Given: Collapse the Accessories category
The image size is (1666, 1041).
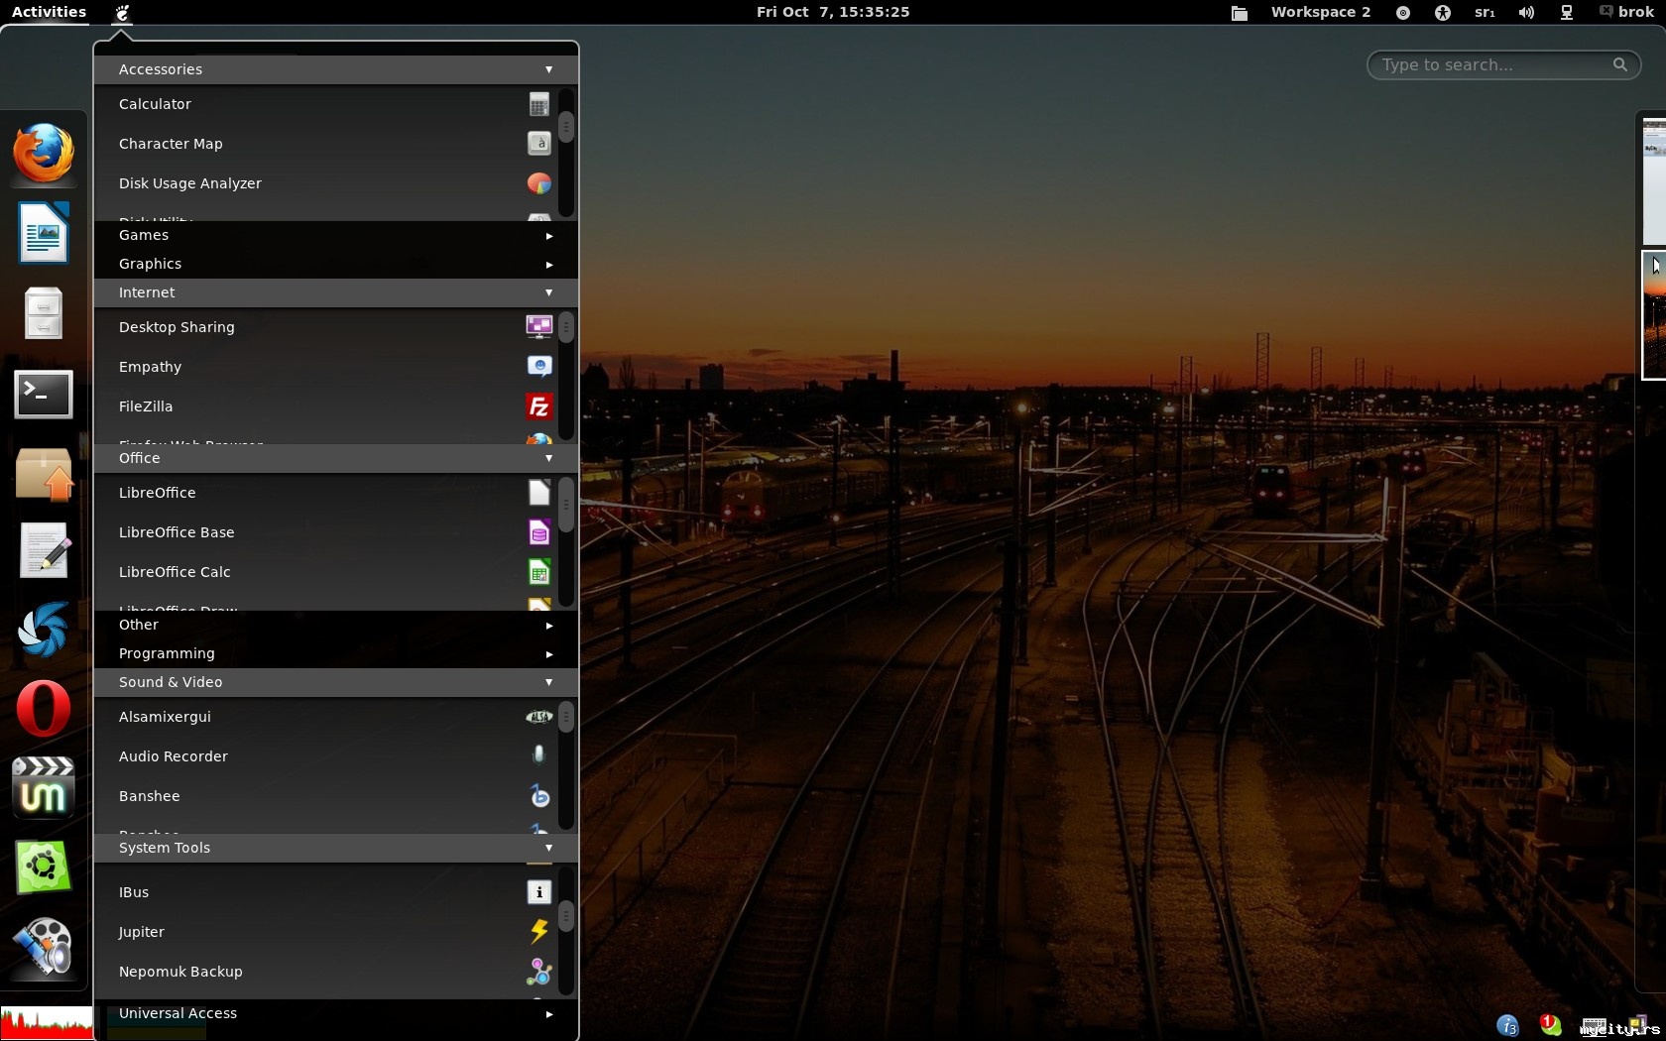Looking at the screenshot, I should tap(335, 69).
